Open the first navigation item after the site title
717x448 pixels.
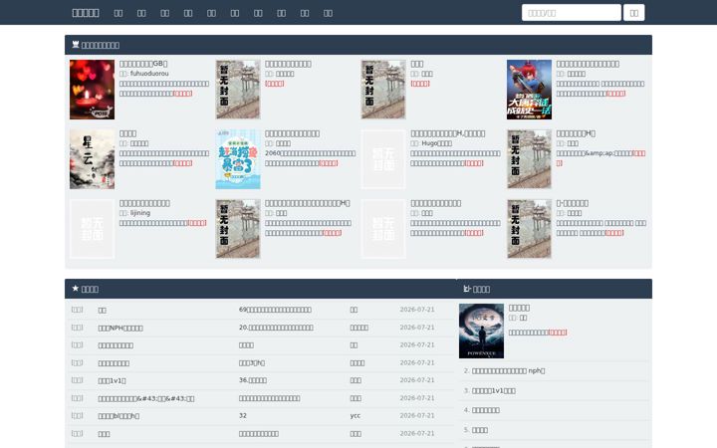click(119, 13)
